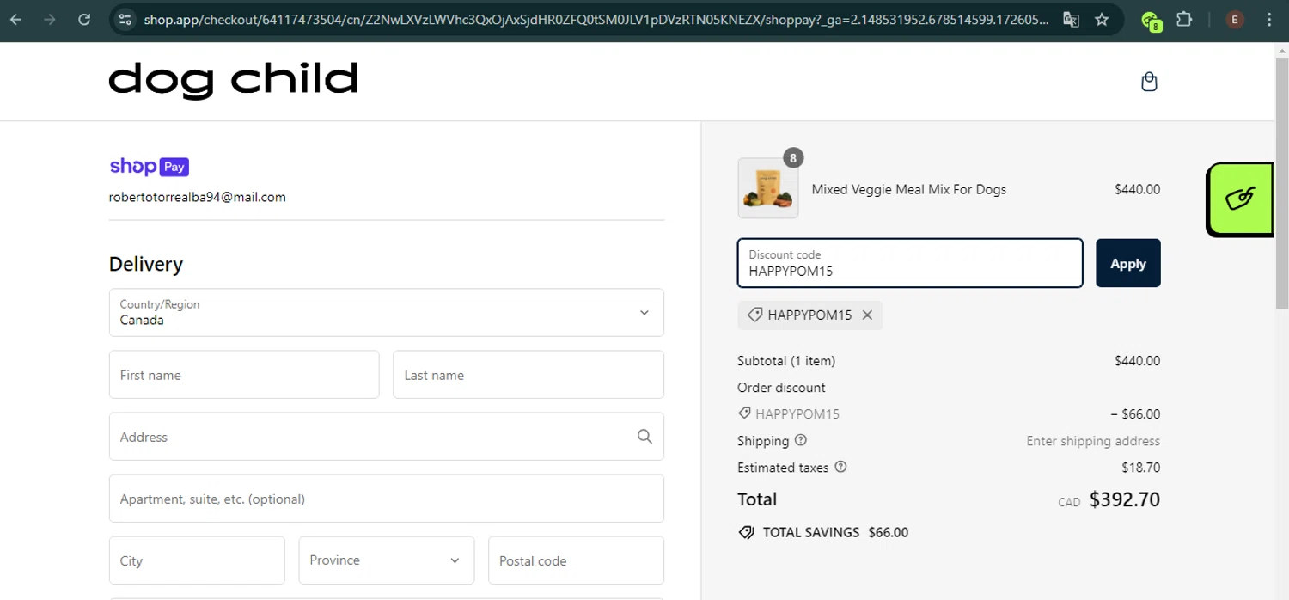Click the email robertotorrealba94@mail.com

[197, 197]
